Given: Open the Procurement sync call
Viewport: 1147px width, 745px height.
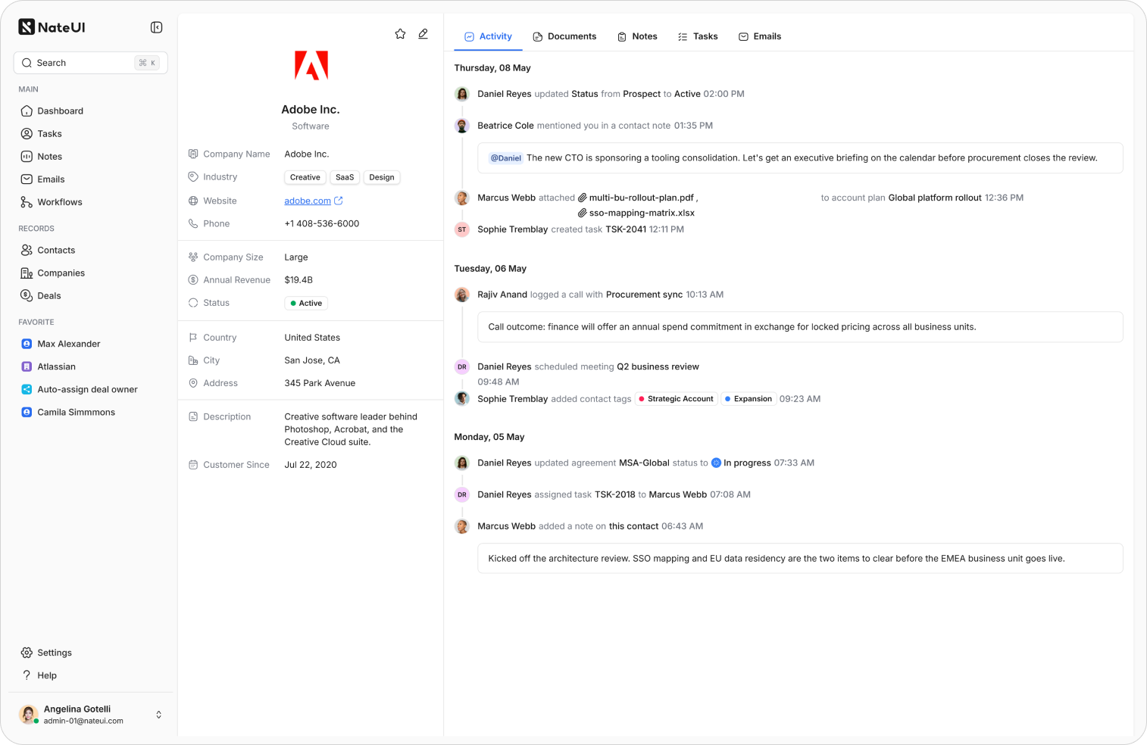Looking at the screenshot, I should click(x=644, y=295).
